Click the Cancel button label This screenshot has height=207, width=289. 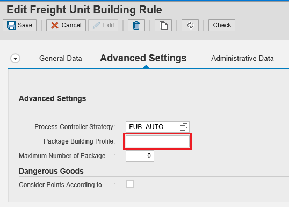(x=71, y=25)
